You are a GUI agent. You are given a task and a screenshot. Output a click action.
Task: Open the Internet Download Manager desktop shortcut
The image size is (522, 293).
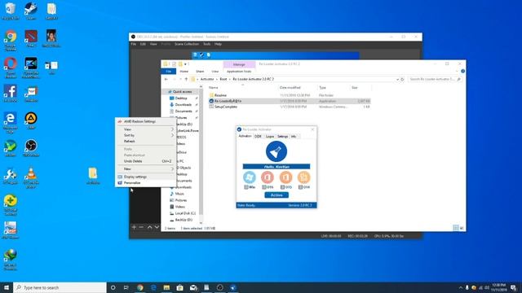pos(11,259)
